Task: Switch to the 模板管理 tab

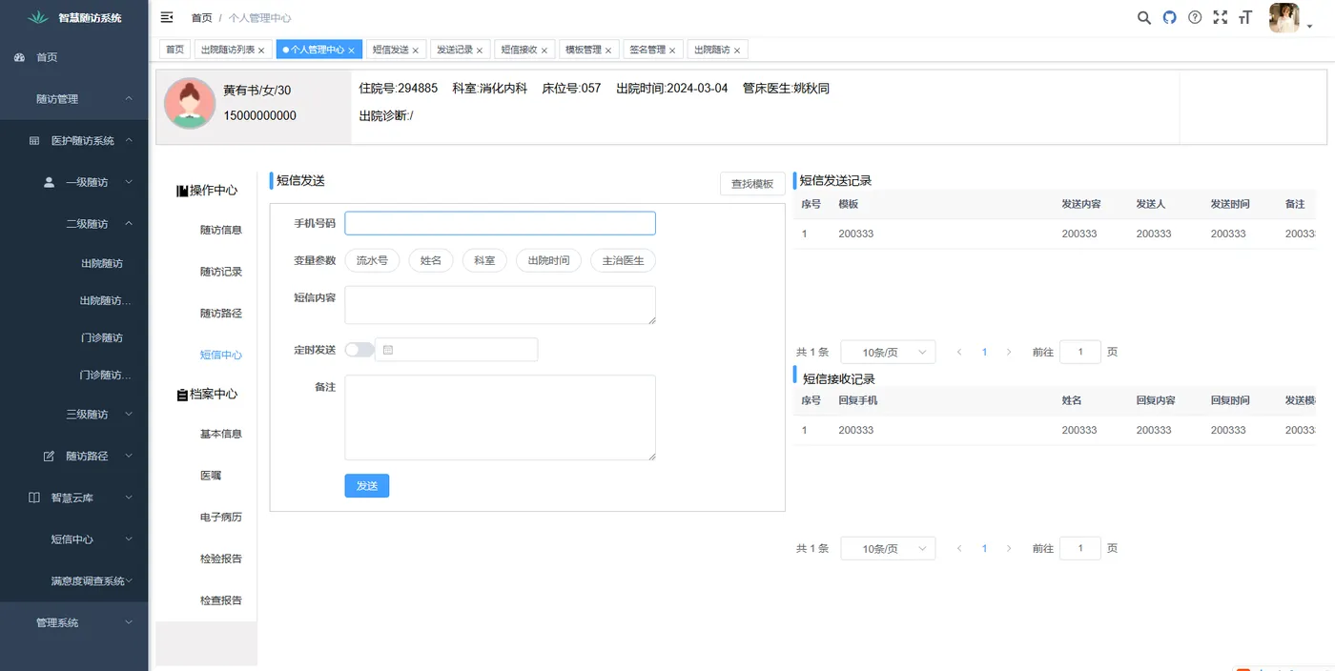Action: coord(583,49)
